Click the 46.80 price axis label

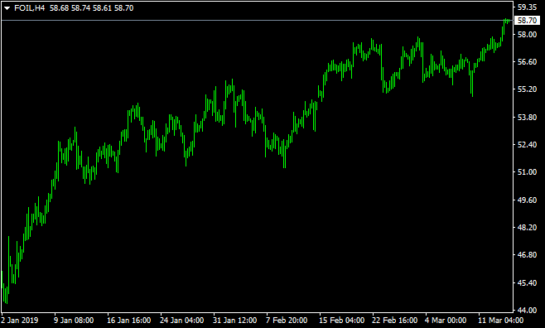[x=527, y=254]
